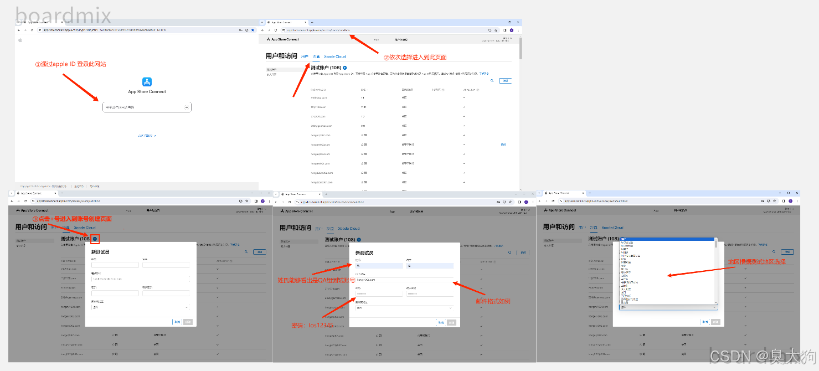Click the scrollbar of the open region list
819x371 pixels.
click(x=717, y=243)
